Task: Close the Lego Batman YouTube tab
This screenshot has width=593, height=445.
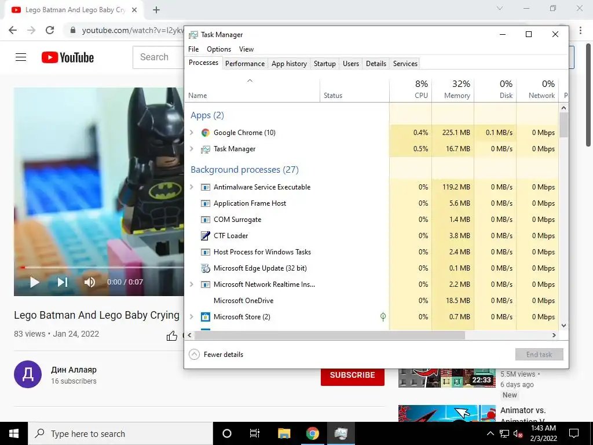Action: click(134, 10)
